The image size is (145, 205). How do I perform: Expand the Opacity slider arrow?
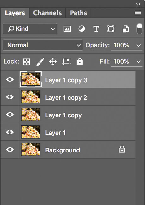click(139, 45)
